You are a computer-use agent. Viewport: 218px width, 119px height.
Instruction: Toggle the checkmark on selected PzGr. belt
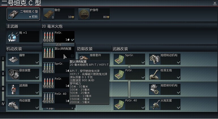click(72, 40)
